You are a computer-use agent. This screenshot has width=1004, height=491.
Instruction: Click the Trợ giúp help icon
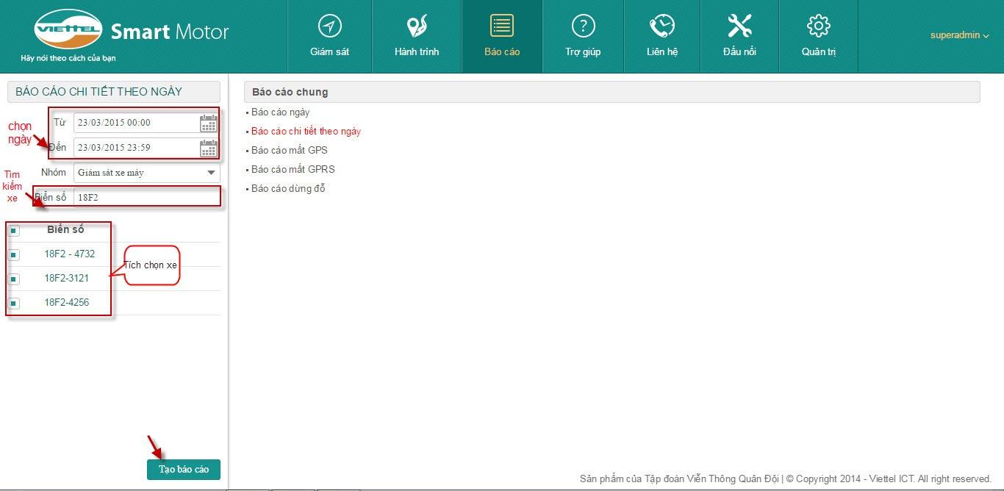click(583, 26)
